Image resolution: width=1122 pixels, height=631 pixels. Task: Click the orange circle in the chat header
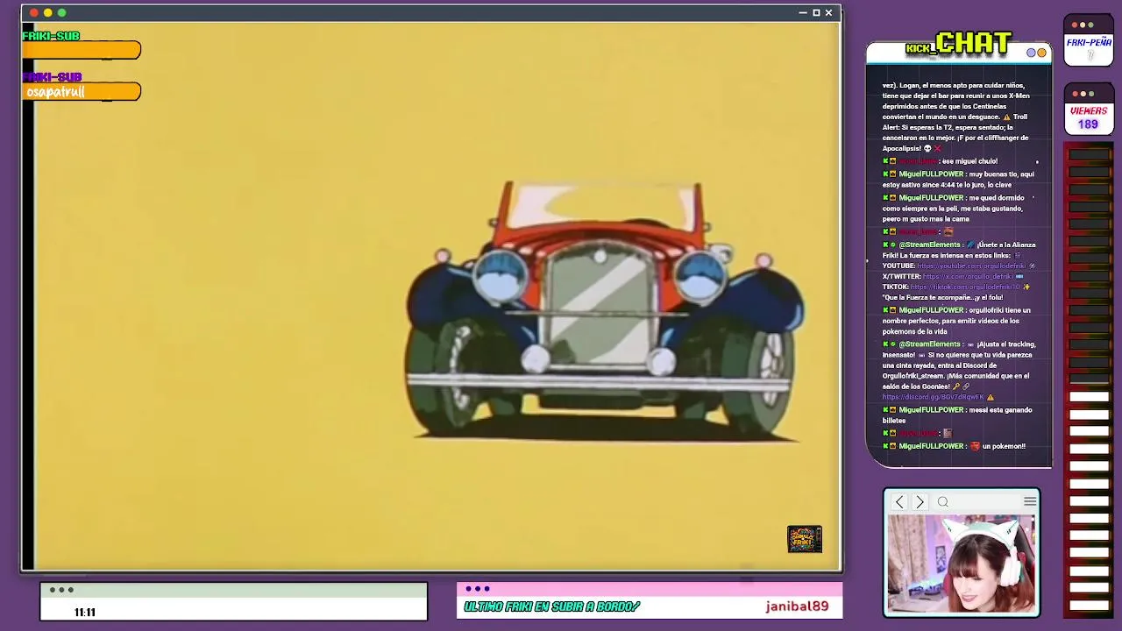(x=1042, y=53)
